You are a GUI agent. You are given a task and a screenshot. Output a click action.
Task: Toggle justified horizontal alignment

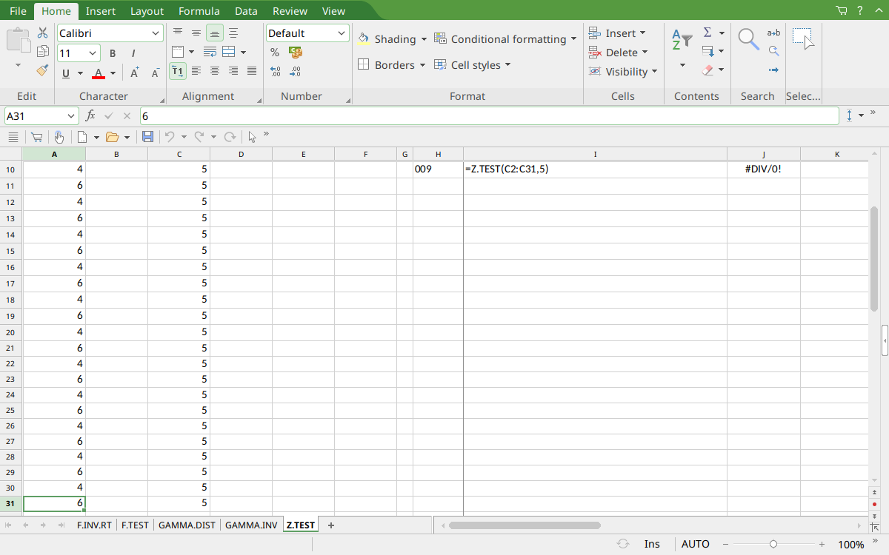pos(252,71)
